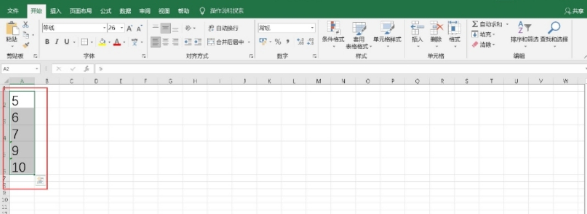Toggle top align
This screenshot has height=214, width=587.
pos(155,28)
